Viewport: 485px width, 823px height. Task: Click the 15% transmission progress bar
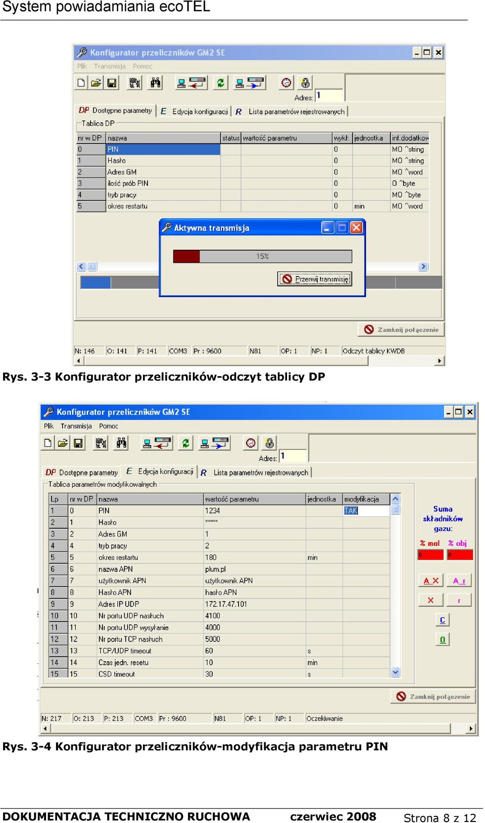click(x=263, y=256)
